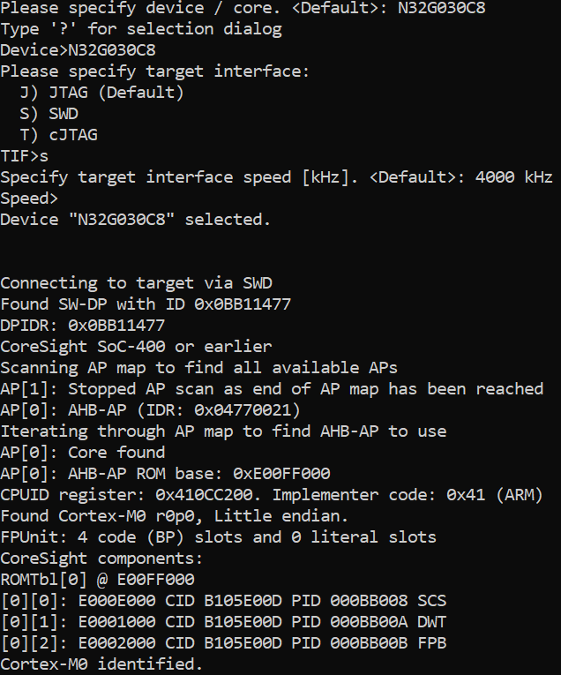Click the "CoreSight SoC-400 or earlier" line

[136, 347]
